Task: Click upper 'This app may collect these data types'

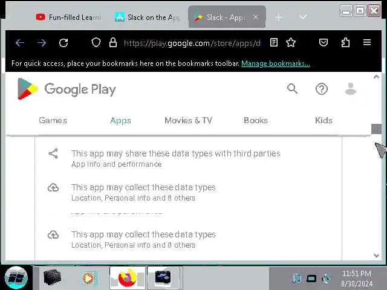Action: pos(143,187)
